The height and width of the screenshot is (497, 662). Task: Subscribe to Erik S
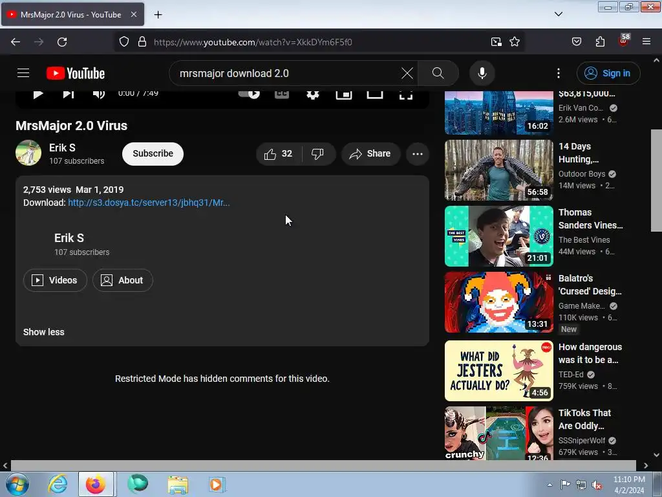tap(153, 154)
